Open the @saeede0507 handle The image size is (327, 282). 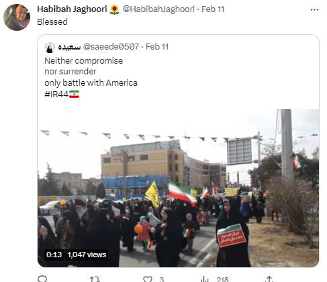coord(111,47)
